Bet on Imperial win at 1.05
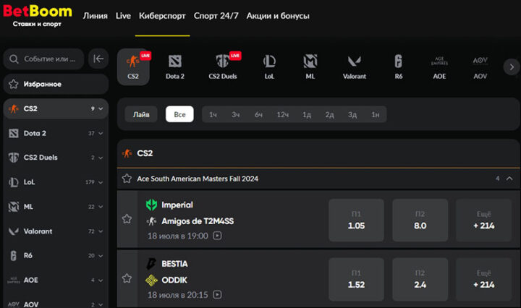This screenshot has width=521, height=308. tap(356, 220)
